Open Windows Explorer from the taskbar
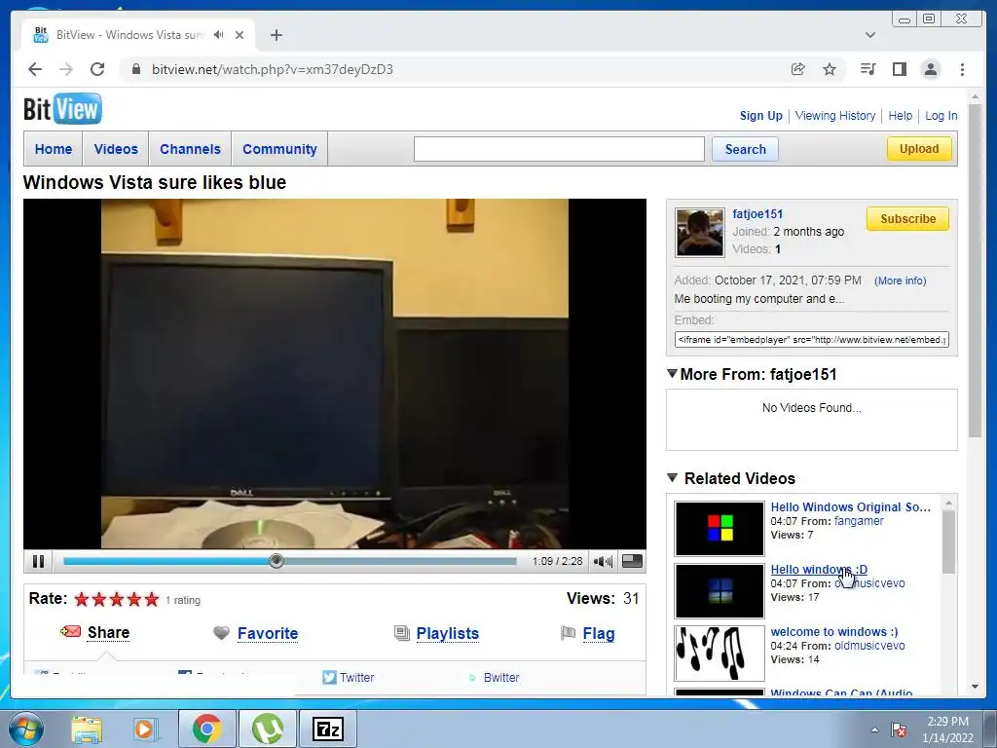Image resolution: width=997 pixels, height=748 pixels. (x=87, y=729)
